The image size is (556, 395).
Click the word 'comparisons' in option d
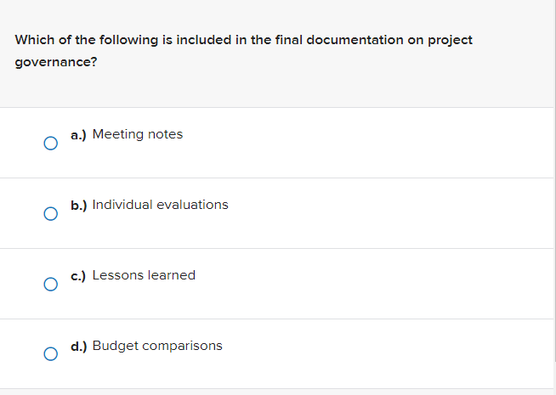click(183, 346)
